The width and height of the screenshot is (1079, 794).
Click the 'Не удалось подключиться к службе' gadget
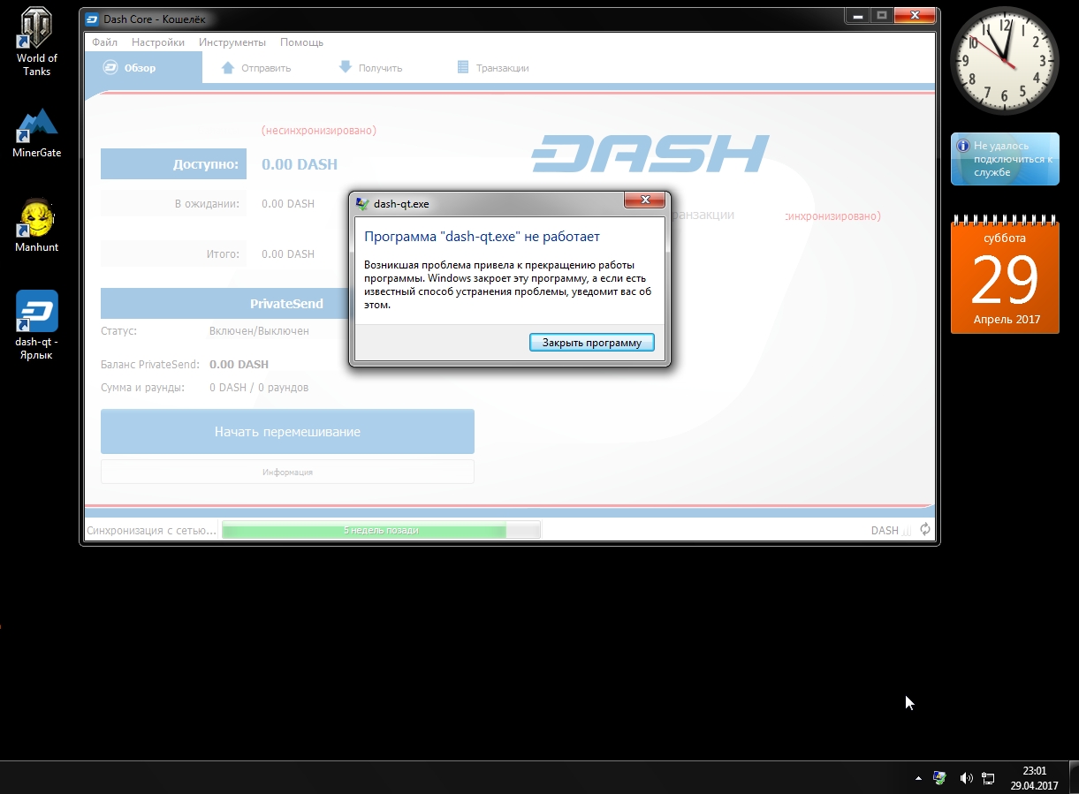[1005, 159]
